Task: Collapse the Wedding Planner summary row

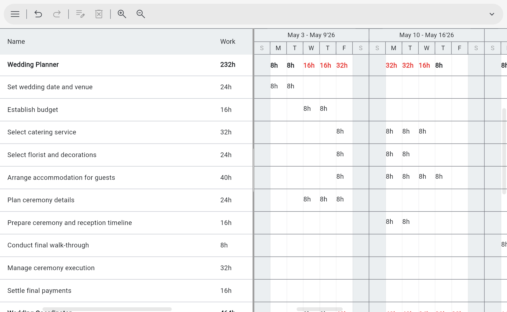Action: pyautogui.click(x=33, y=65)
